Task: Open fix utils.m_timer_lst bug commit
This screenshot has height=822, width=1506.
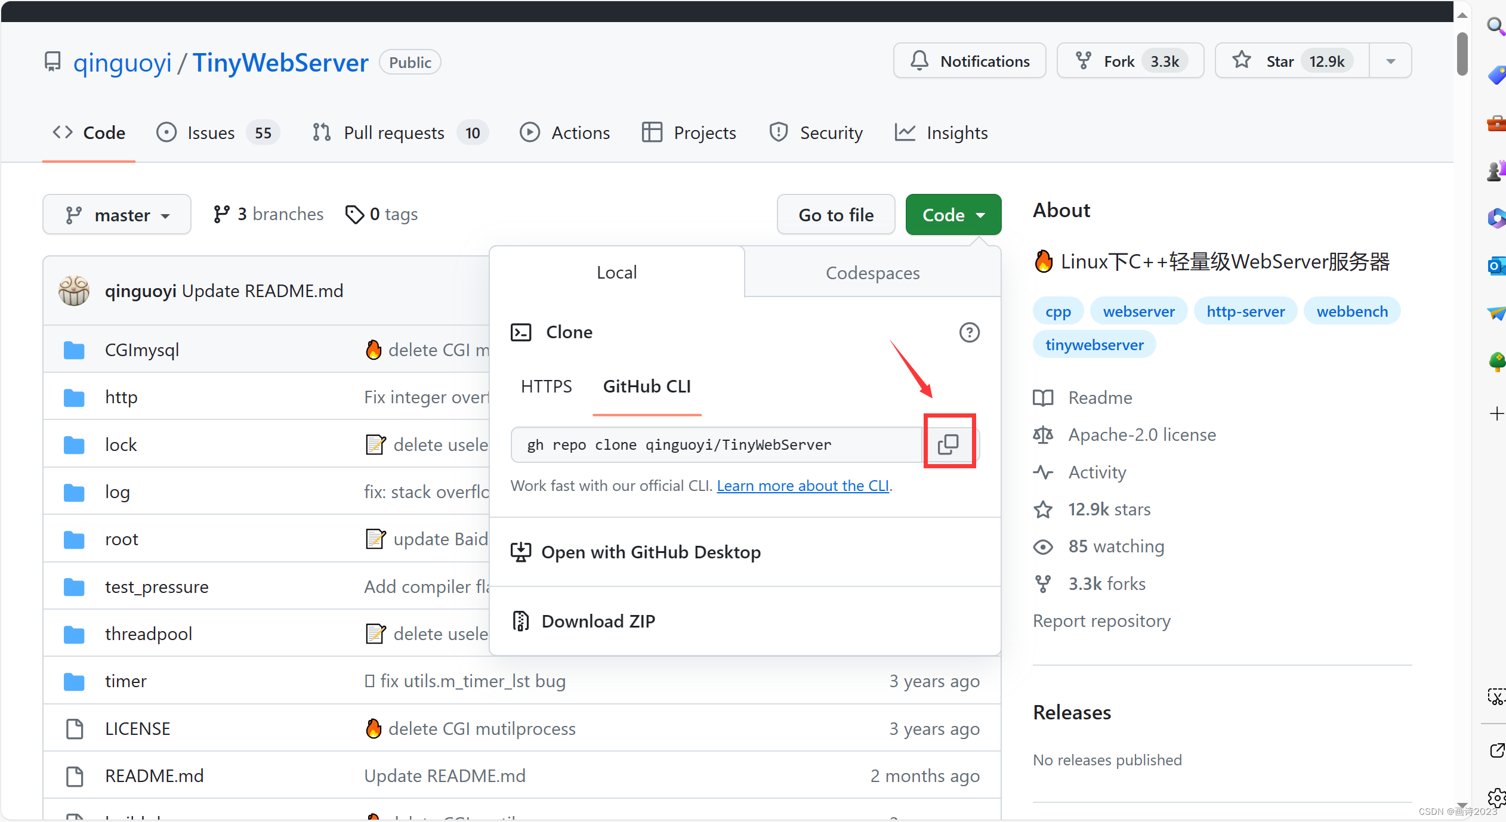Action: click(x=473, y=681)
